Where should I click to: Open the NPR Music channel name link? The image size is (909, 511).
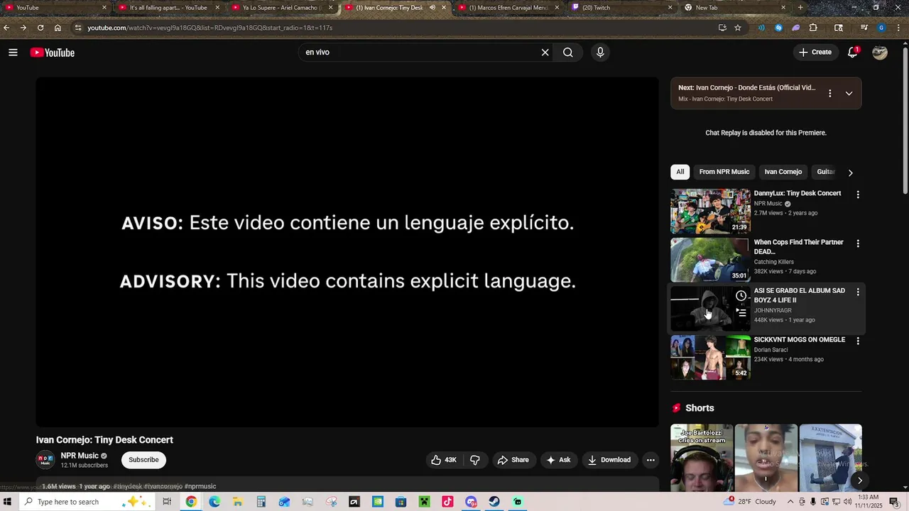80,456
